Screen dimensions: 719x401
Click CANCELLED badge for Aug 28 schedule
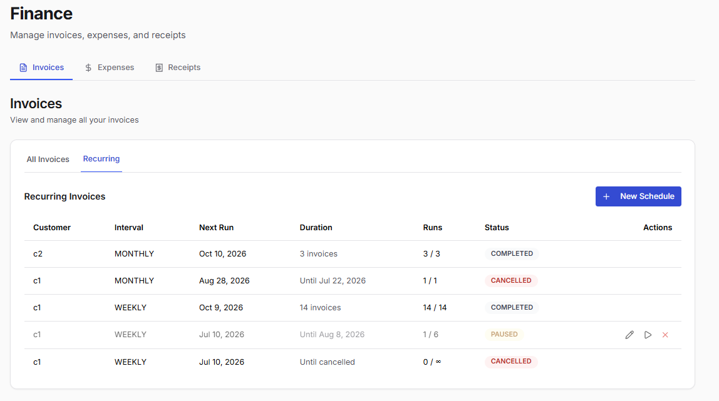pos(511,281)
